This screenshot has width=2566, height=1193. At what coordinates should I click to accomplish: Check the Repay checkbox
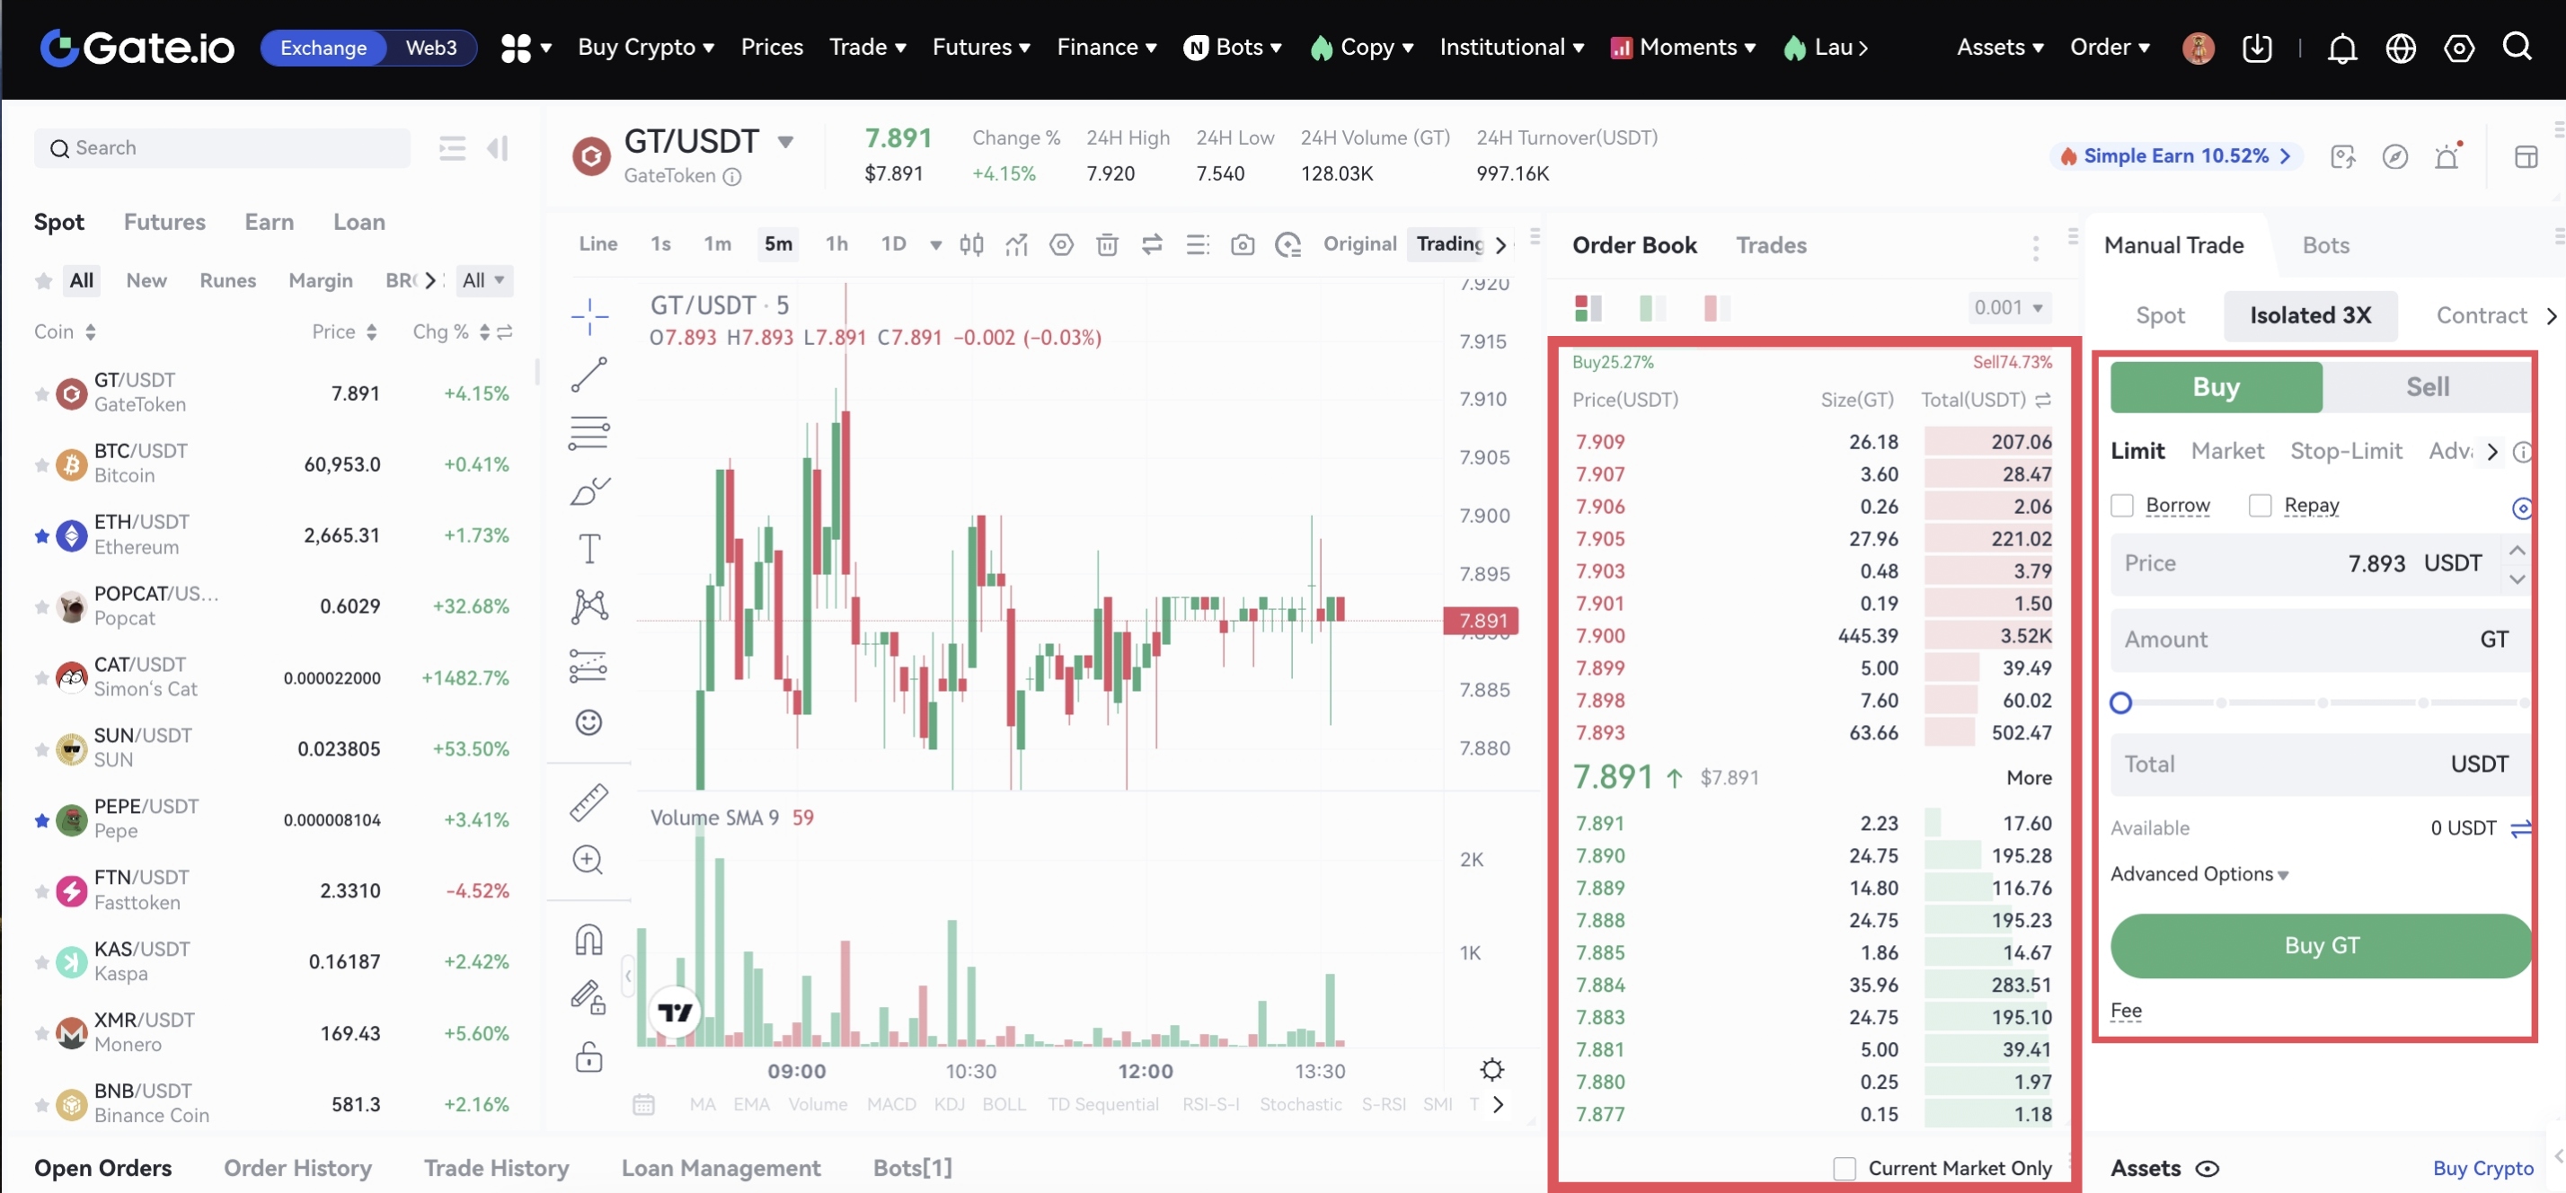coord(2261,506)
